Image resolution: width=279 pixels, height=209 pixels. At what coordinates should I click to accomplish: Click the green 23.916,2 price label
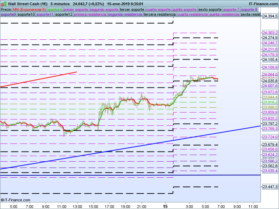coord(270,102)
